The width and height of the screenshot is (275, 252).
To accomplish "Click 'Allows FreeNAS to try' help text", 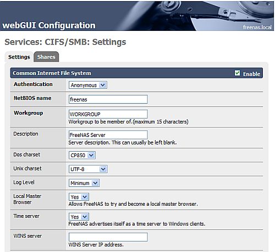I will coord(133,204).
